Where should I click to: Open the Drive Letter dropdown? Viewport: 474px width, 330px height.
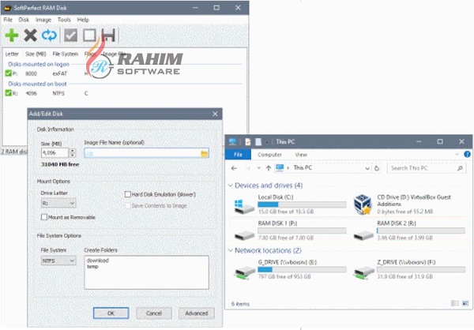(58, 203)
